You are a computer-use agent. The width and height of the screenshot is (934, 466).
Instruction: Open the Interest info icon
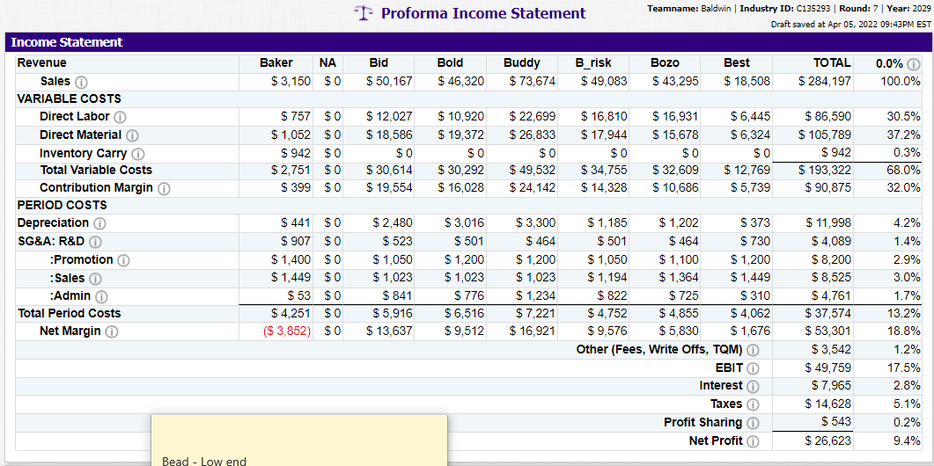753,387
